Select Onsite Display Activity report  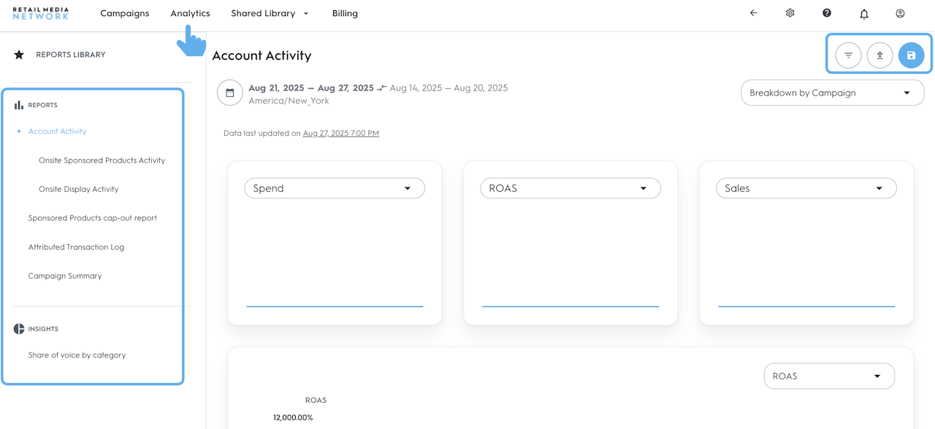point(78,189)
